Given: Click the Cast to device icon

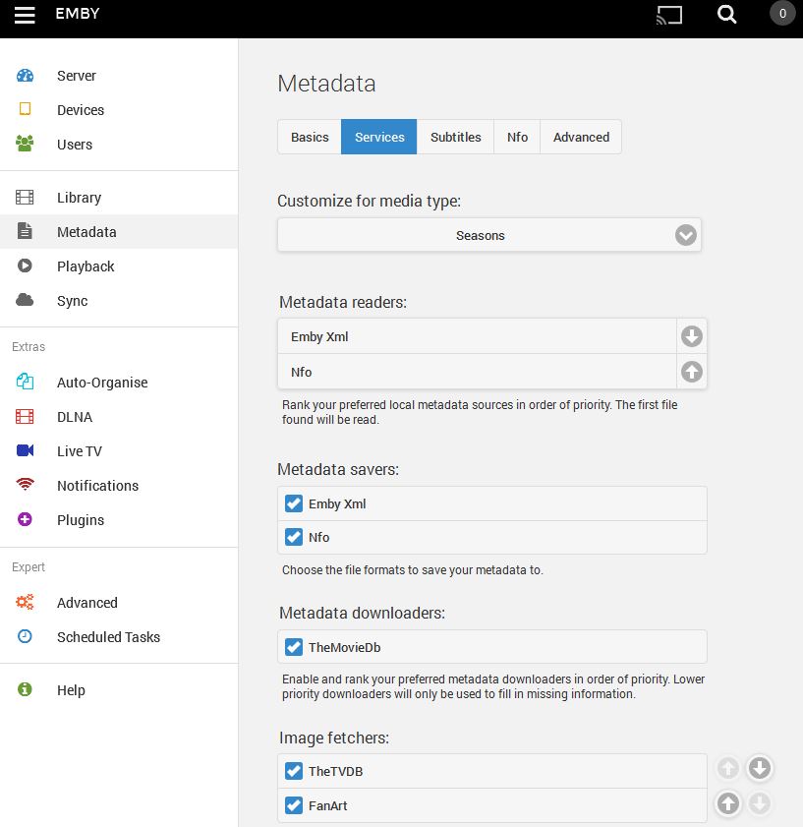Looking at the screenshot, I should coord(669,15).
